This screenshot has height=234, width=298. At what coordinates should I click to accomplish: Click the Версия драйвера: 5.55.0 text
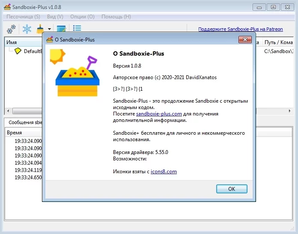(x=140, y=152)
